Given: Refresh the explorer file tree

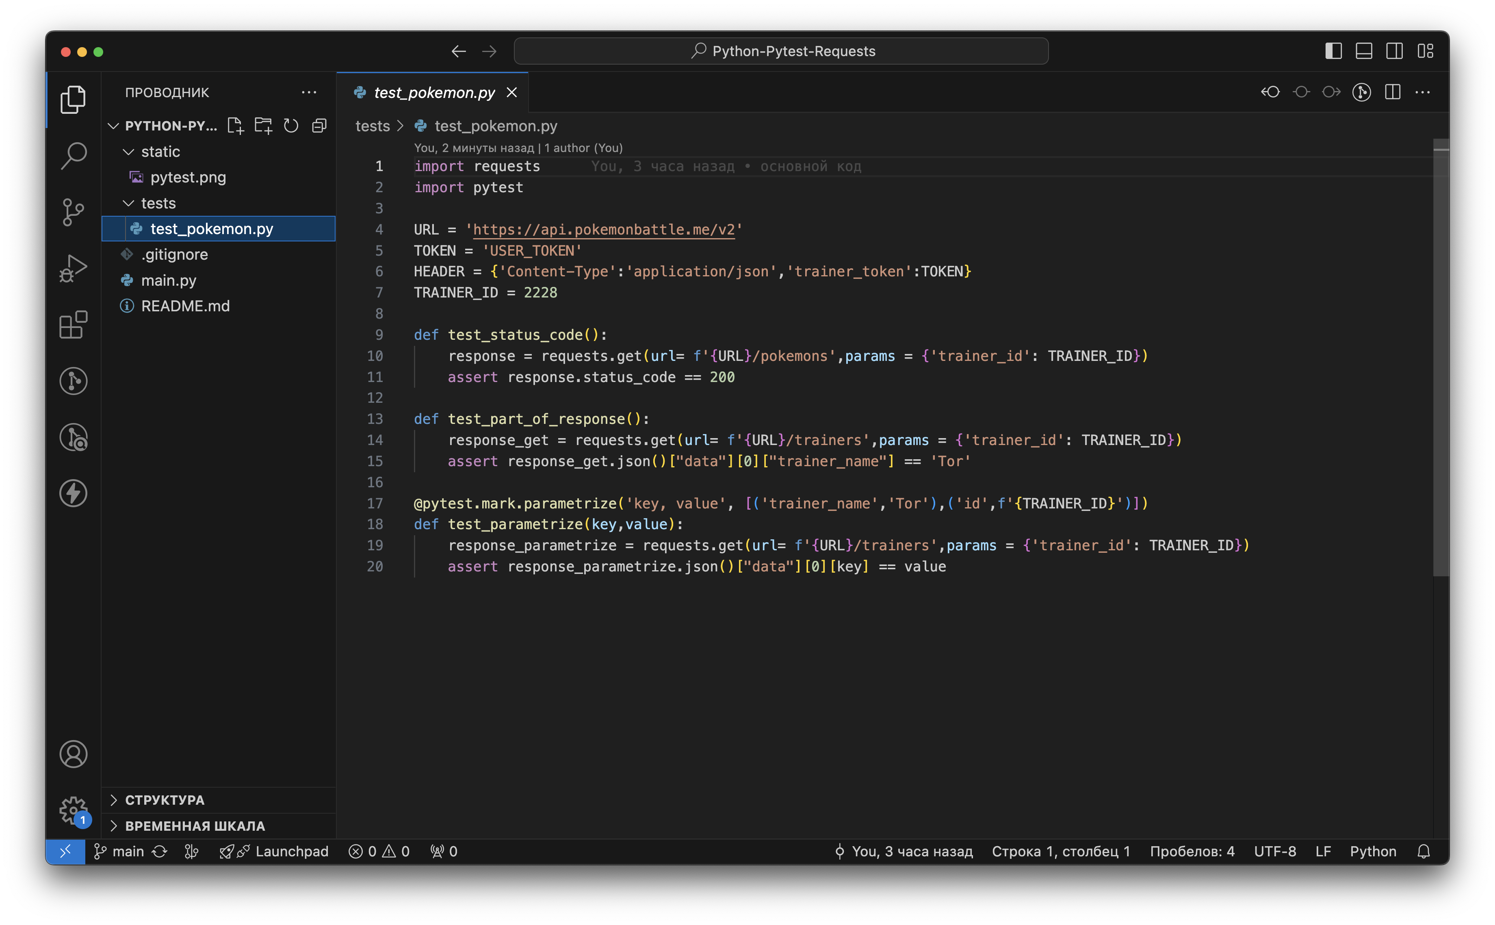Looking at the screenshot, I should [x=291, y=126].
